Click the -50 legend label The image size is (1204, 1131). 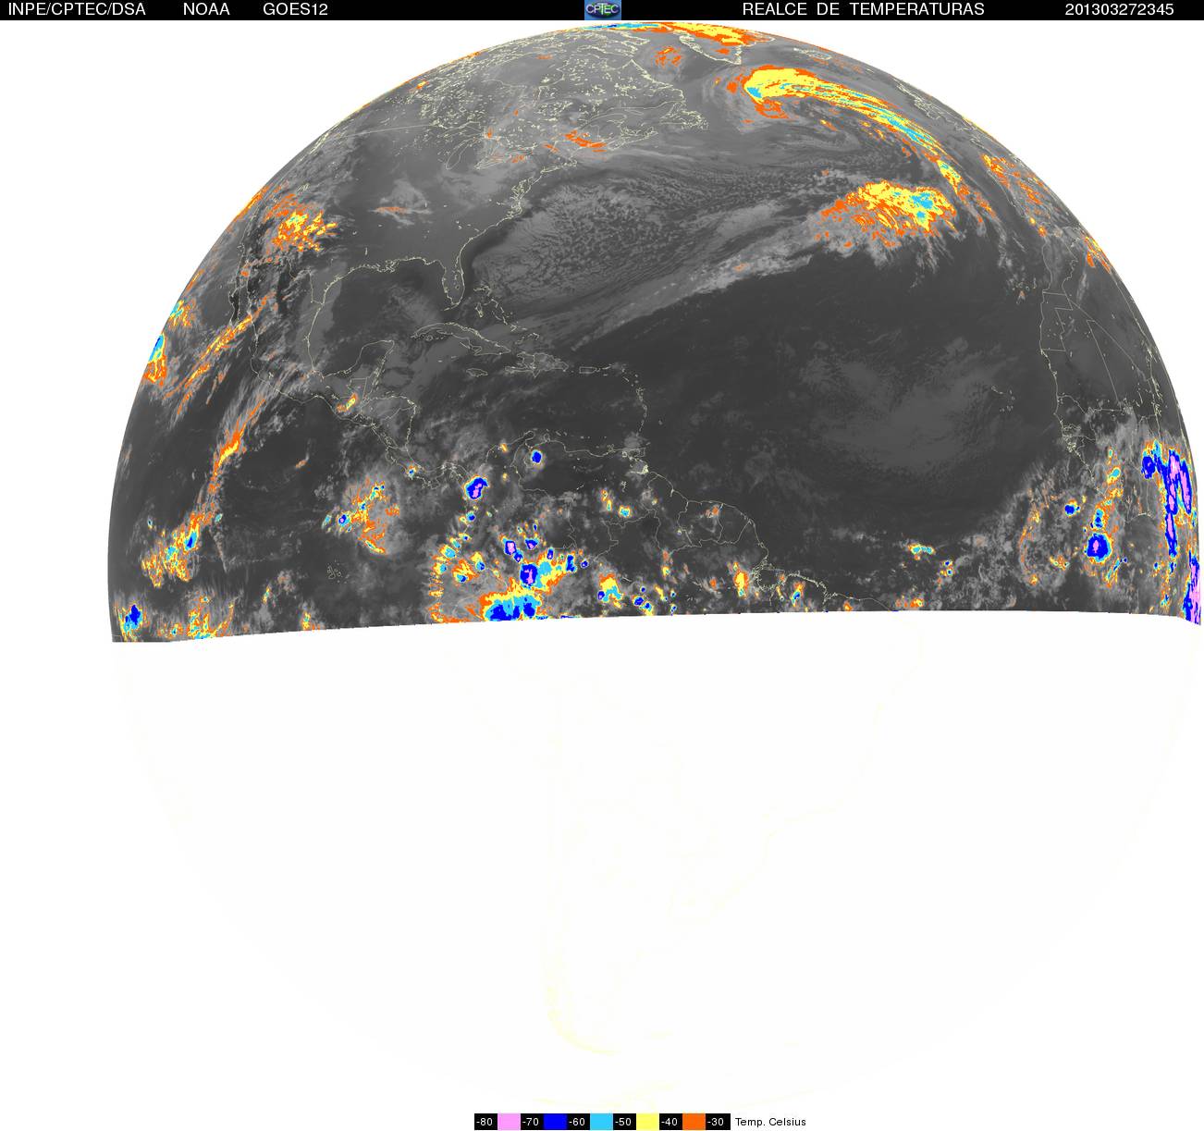click(624, 1122)
